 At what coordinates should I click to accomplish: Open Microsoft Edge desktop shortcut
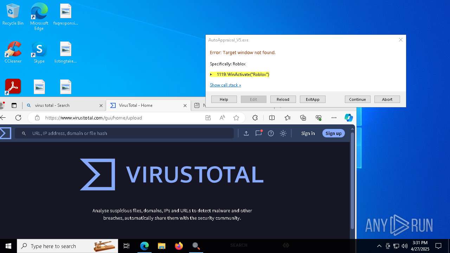pos(39,17)
